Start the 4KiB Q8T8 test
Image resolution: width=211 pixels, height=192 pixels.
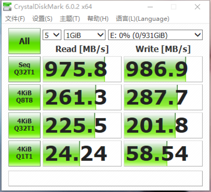pos(24,97)
